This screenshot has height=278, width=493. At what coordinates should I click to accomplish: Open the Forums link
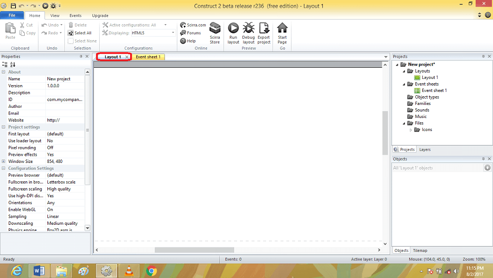click(x=190, y=33)
